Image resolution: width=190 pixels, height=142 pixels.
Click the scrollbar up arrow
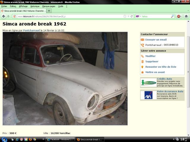(x=189, y=21)
